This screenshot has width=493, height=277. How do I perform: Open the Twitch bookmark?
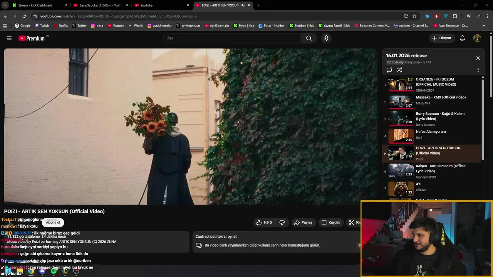(42, 26)
